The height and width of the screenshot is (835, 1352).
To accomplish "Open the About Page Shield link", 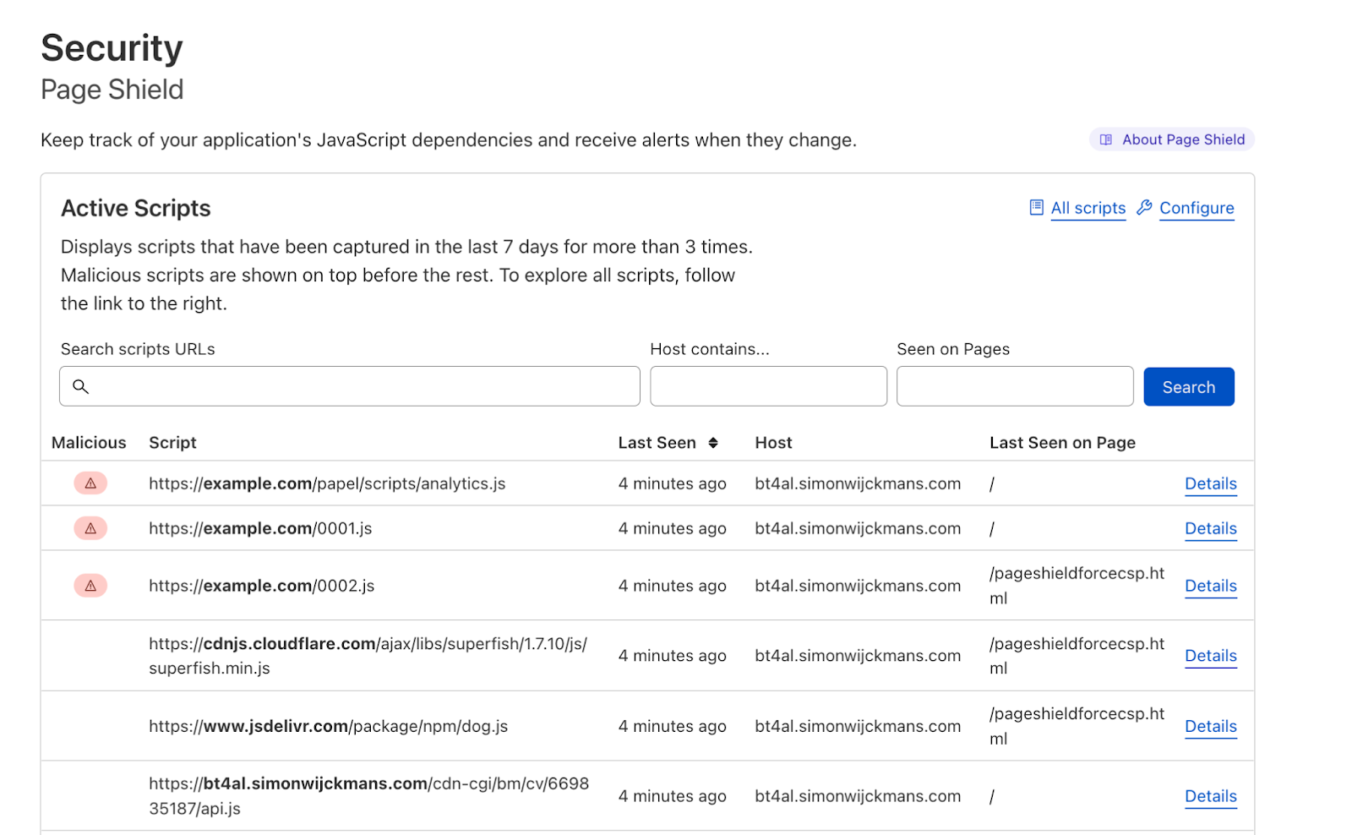I will 1171,139.
